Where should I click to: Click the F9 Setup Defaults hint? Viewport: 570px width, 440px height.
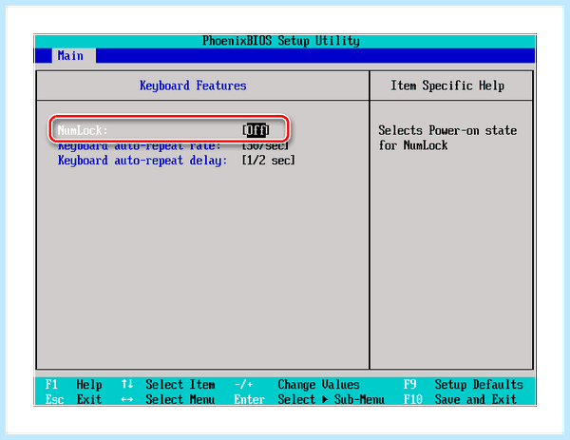click(x=464, y=384)
